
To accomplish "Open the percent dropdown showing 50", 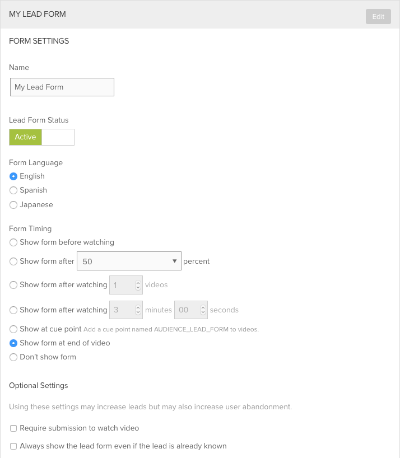I will click(129, 261).
